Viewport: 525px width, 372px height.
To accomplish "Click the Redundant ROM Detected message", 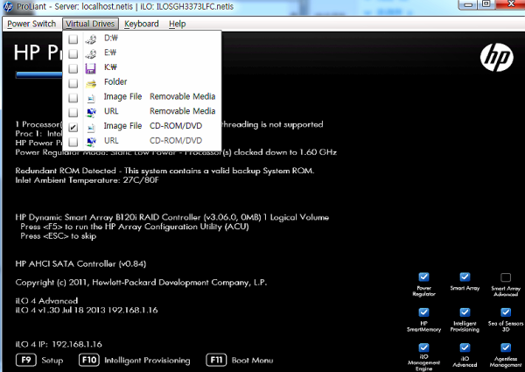I will click(164, 171).
